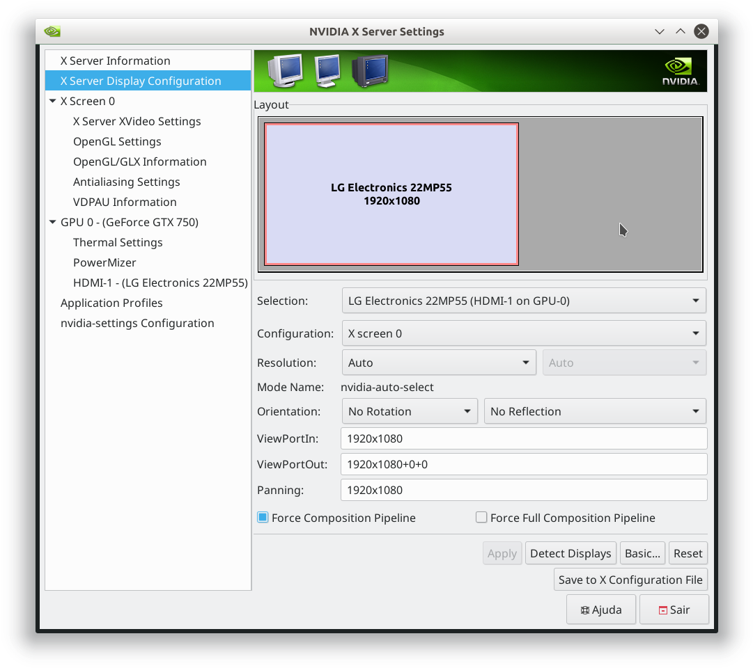Toggle Force Composition Pipeline checkbox
The width and height of the screenshot is (753, 668).
tap(263, 517)
